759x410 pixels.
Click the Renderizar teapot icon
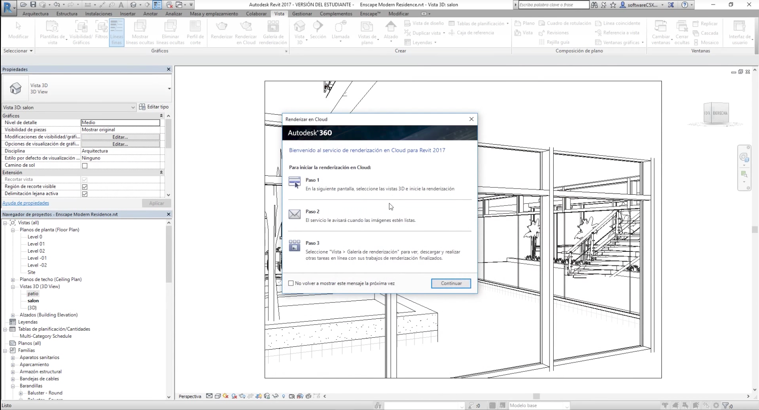tap(221, 26)
